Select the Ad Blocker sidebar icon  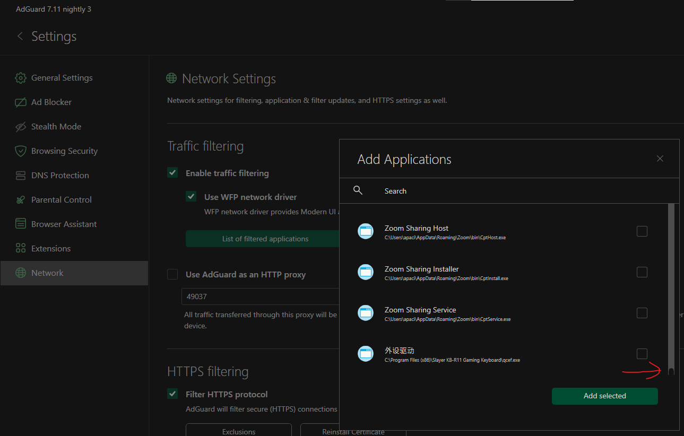pyautogui.click(x=20, y=102)
